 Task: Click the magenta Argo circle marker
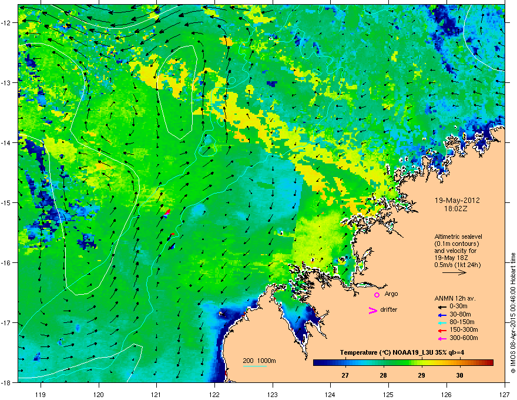[377, 295]
